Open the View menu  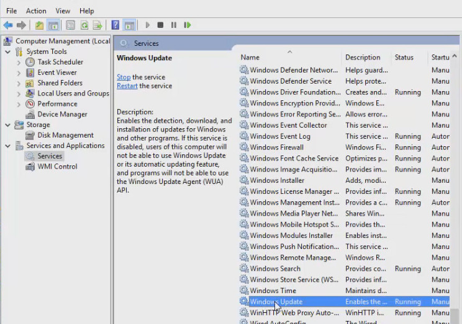click(x=63, y=11)
